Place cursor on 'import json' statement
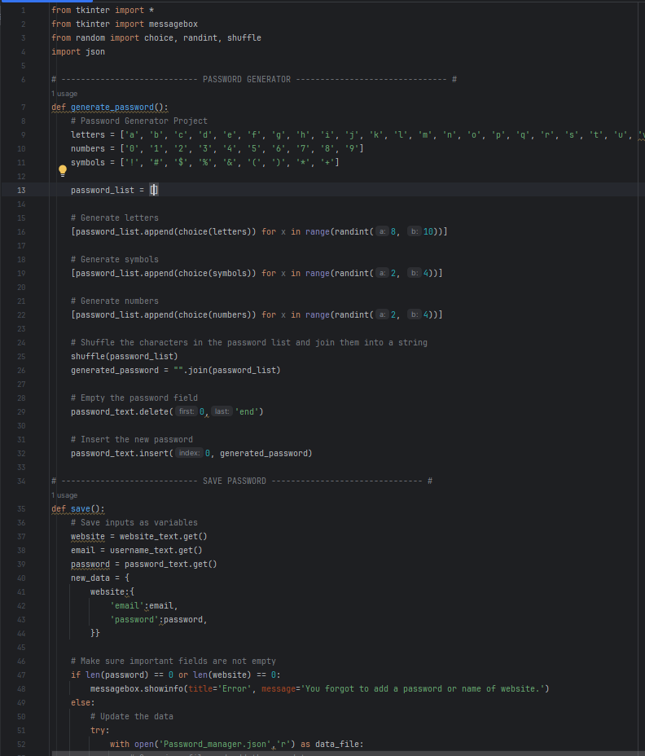The height and width of the screenshot is (756, 645). [77, 51]
